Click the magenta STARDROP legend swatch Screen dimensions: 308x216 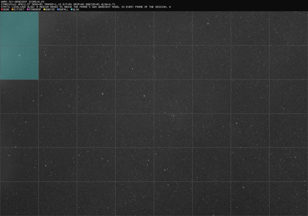(28, 10)
